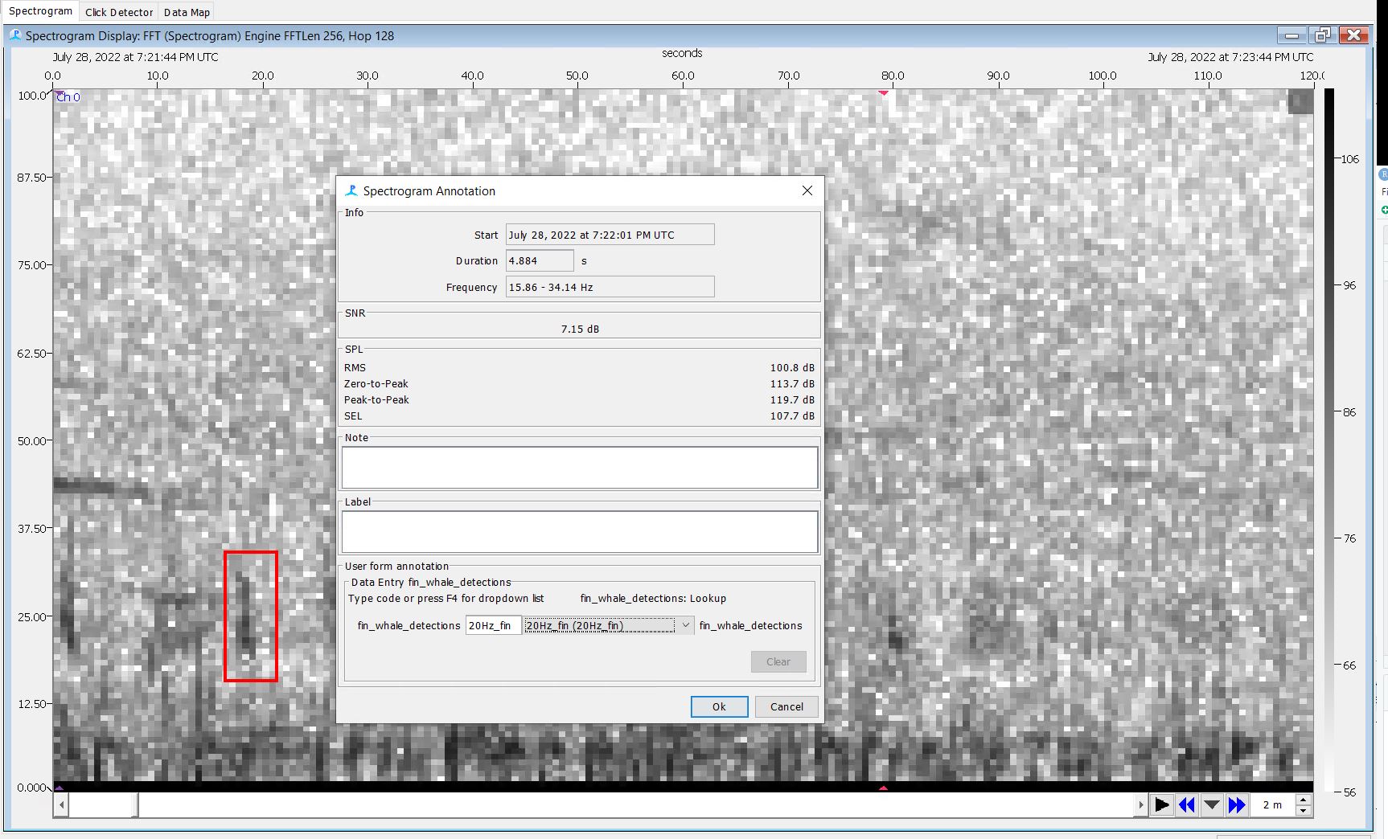This screenshot has width=1388, height=839.
Task: Close the Spectrogram Annotation dialog
Action: pos(807,190)
